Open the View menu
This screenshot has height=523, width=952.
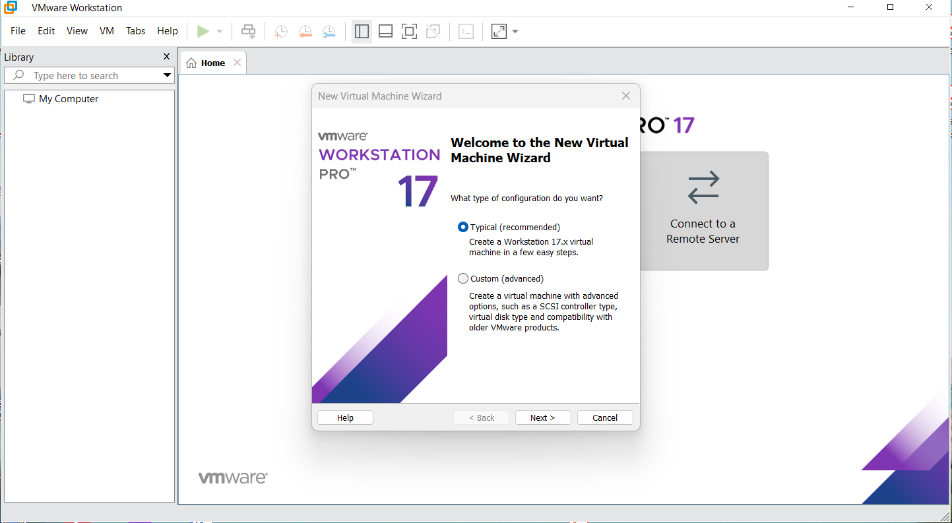click(x=77, y=31)
